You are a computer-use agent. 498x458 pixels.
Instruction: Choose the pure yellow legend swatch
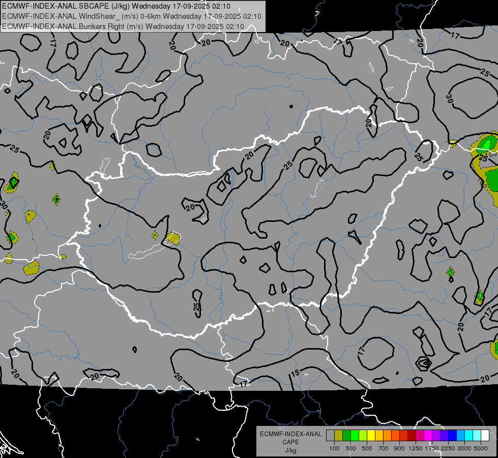pyautogui.click(x=371, y=436)
